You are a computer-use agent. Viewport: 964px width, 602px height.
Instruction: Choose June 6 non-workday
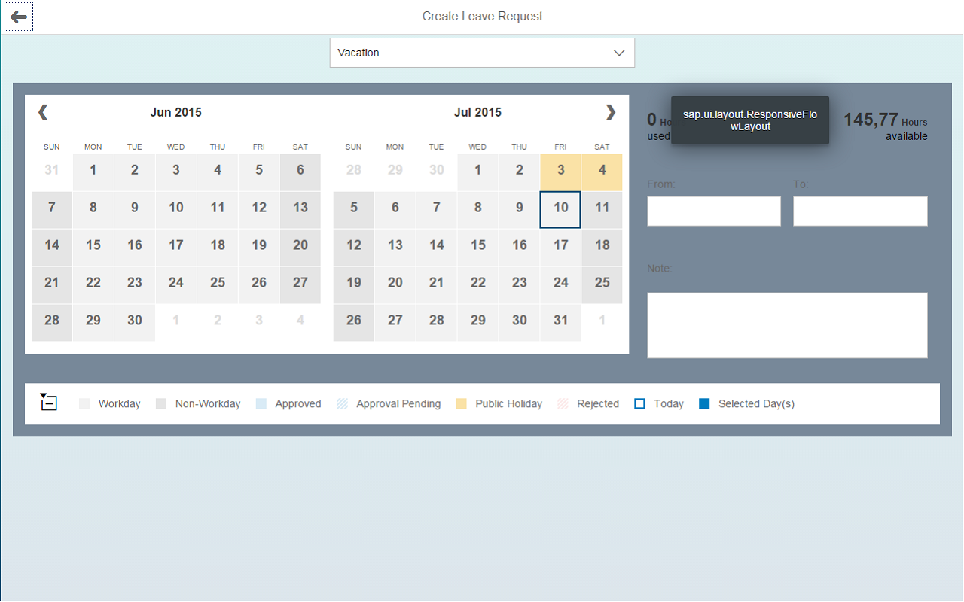coord(300,172)
